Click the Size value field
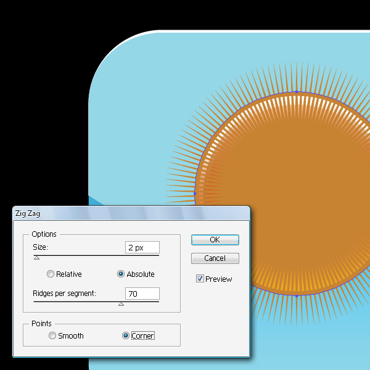Screen dimensions: 370x370 (142, 247)
